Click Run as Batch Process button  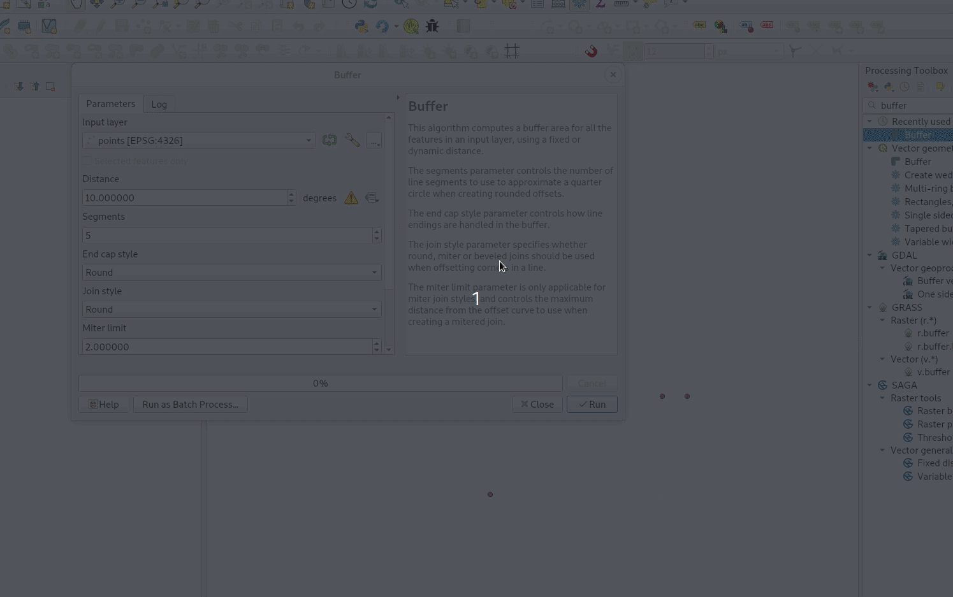[x=190, y=405]
